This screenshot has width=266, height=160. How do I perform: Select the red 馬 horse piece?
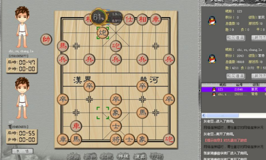click(63, 46)
